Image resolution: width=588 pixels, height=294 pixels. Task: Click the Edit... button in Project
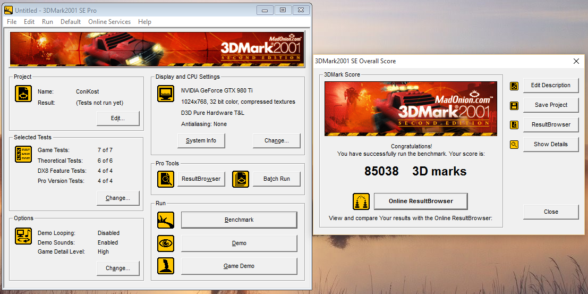pyautogui.click(x=118, y=118)
